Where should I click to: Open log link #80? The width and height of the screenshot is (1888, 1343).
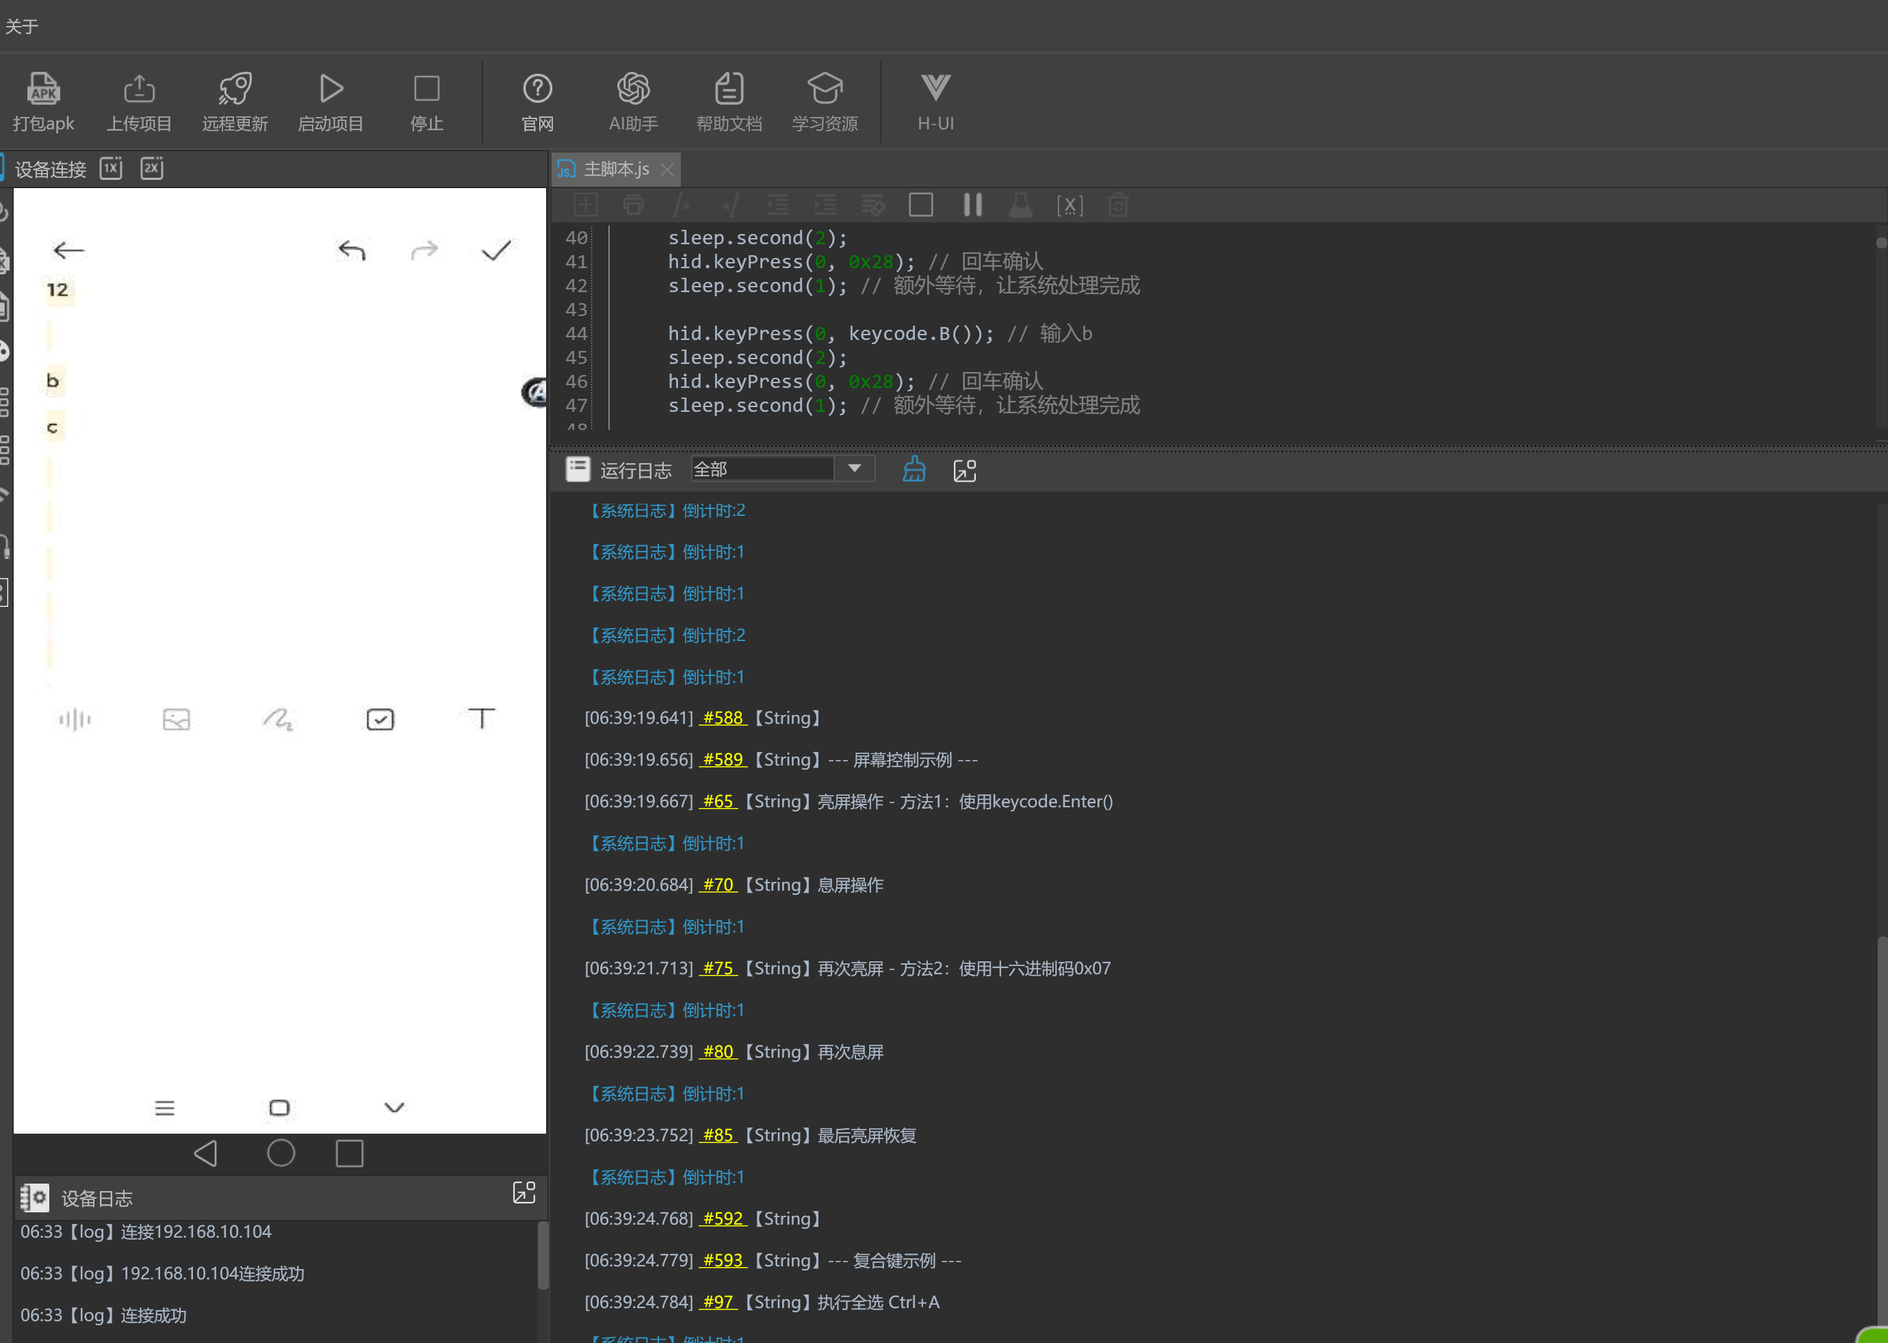click(718, 1052)
